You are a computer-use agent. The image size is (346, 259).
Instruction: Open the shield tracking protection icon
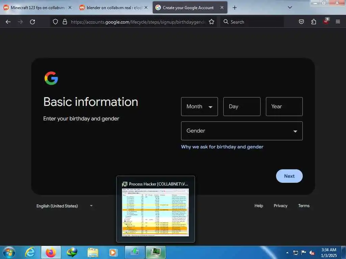point(55,22)
